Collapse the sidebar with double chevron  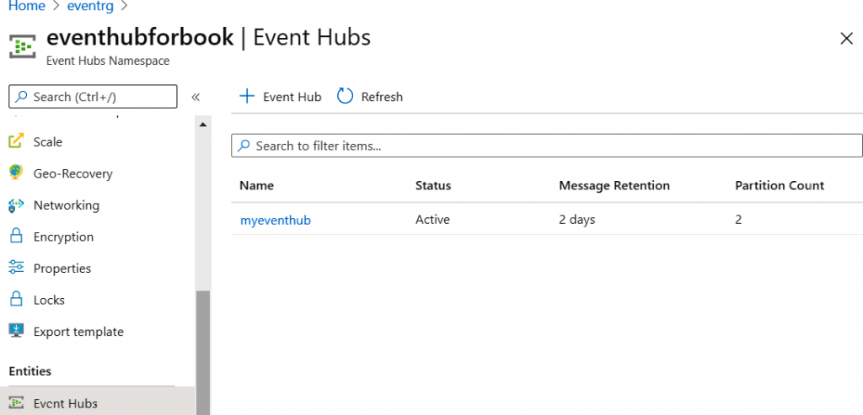[x=196, y=97]
